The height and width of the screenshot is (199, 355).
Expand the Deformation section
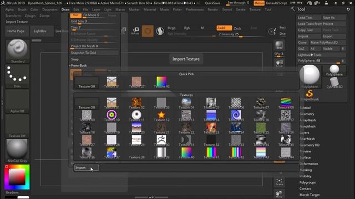pyautogui.click(x=308, y=164)
